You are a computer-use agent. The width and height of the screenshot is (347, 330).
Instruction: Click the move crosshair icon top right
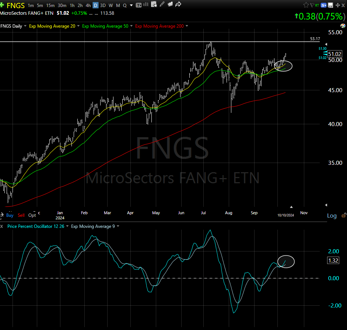pos(338,5)
